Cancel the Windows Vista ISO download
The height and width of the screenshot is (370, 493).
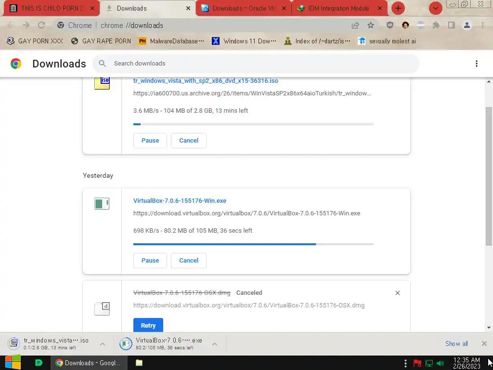(x=189, y=141)
